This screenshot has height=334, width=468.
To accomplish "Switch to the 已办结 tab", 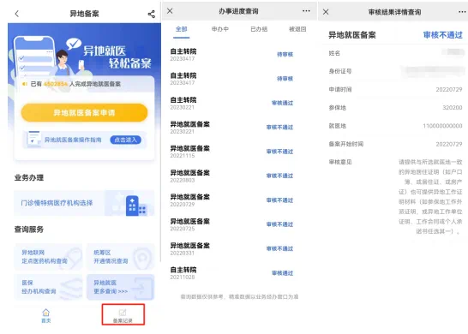I will point(259,29).
